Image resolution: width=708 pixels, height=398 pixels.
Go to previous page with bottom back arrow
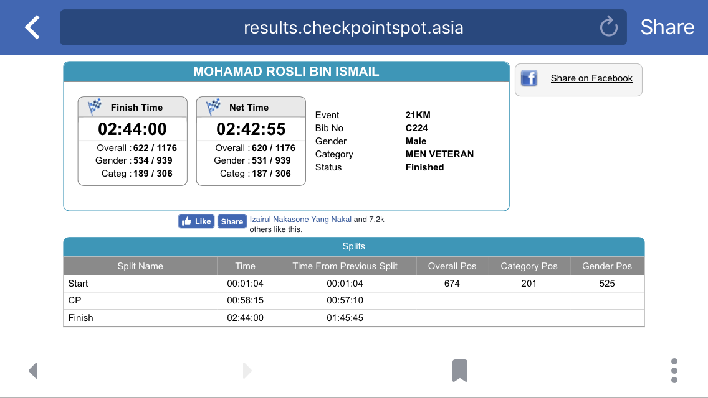(x=33, y=371)
